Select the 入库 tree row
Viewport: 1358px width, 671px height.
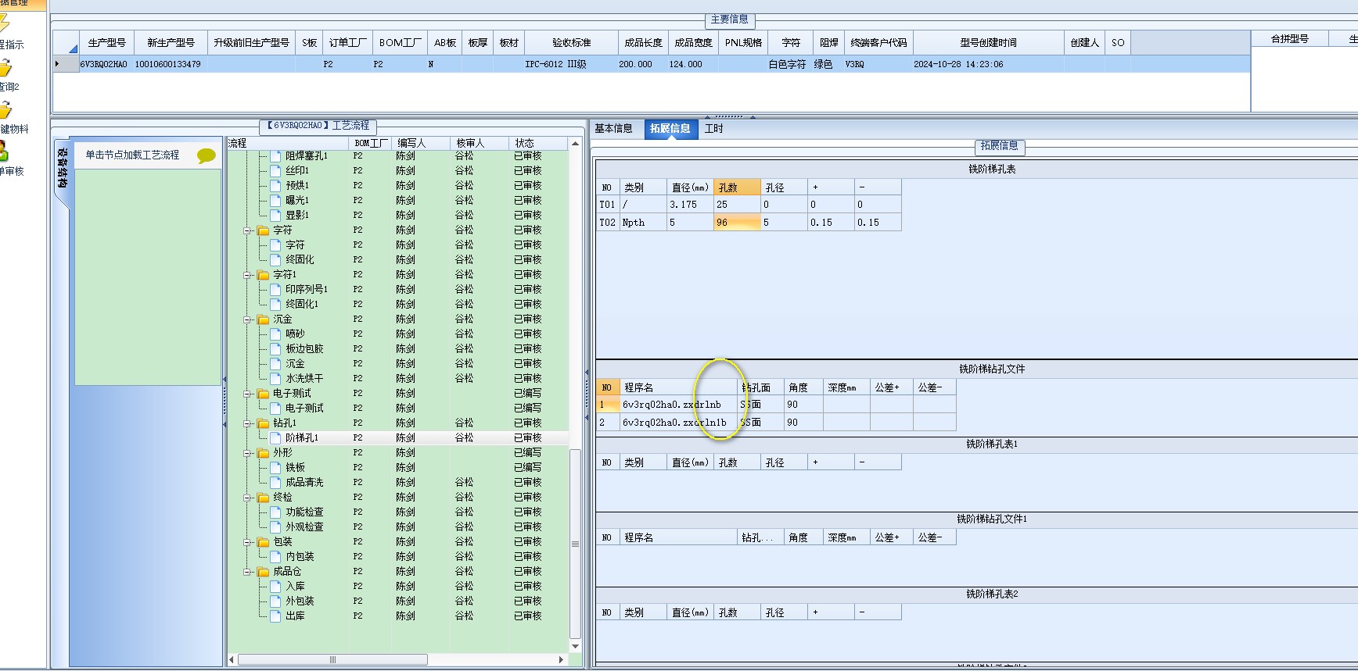coord(399,587)
